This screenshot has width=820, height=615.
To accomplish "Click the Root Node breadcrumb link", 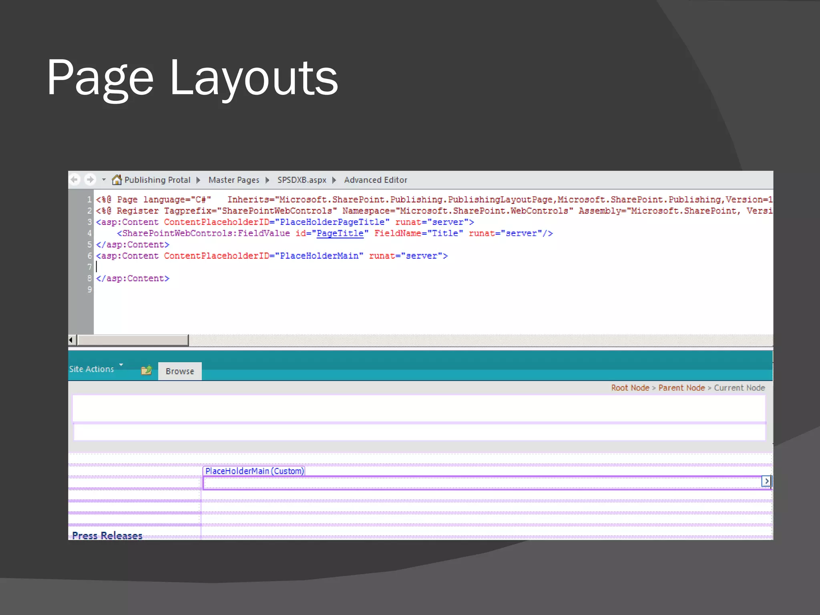I will coord(630,388).
